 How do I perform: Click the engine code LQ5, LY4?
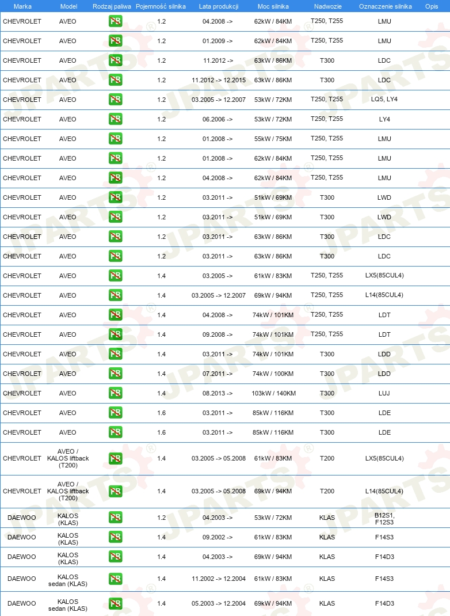384,100
